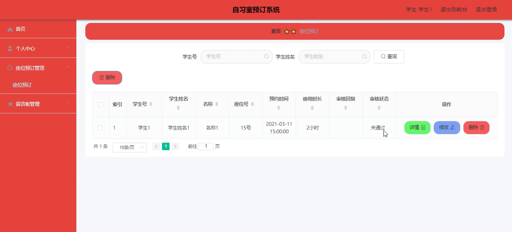Click 首页 in the breadcrumb

tap(276, 32)
